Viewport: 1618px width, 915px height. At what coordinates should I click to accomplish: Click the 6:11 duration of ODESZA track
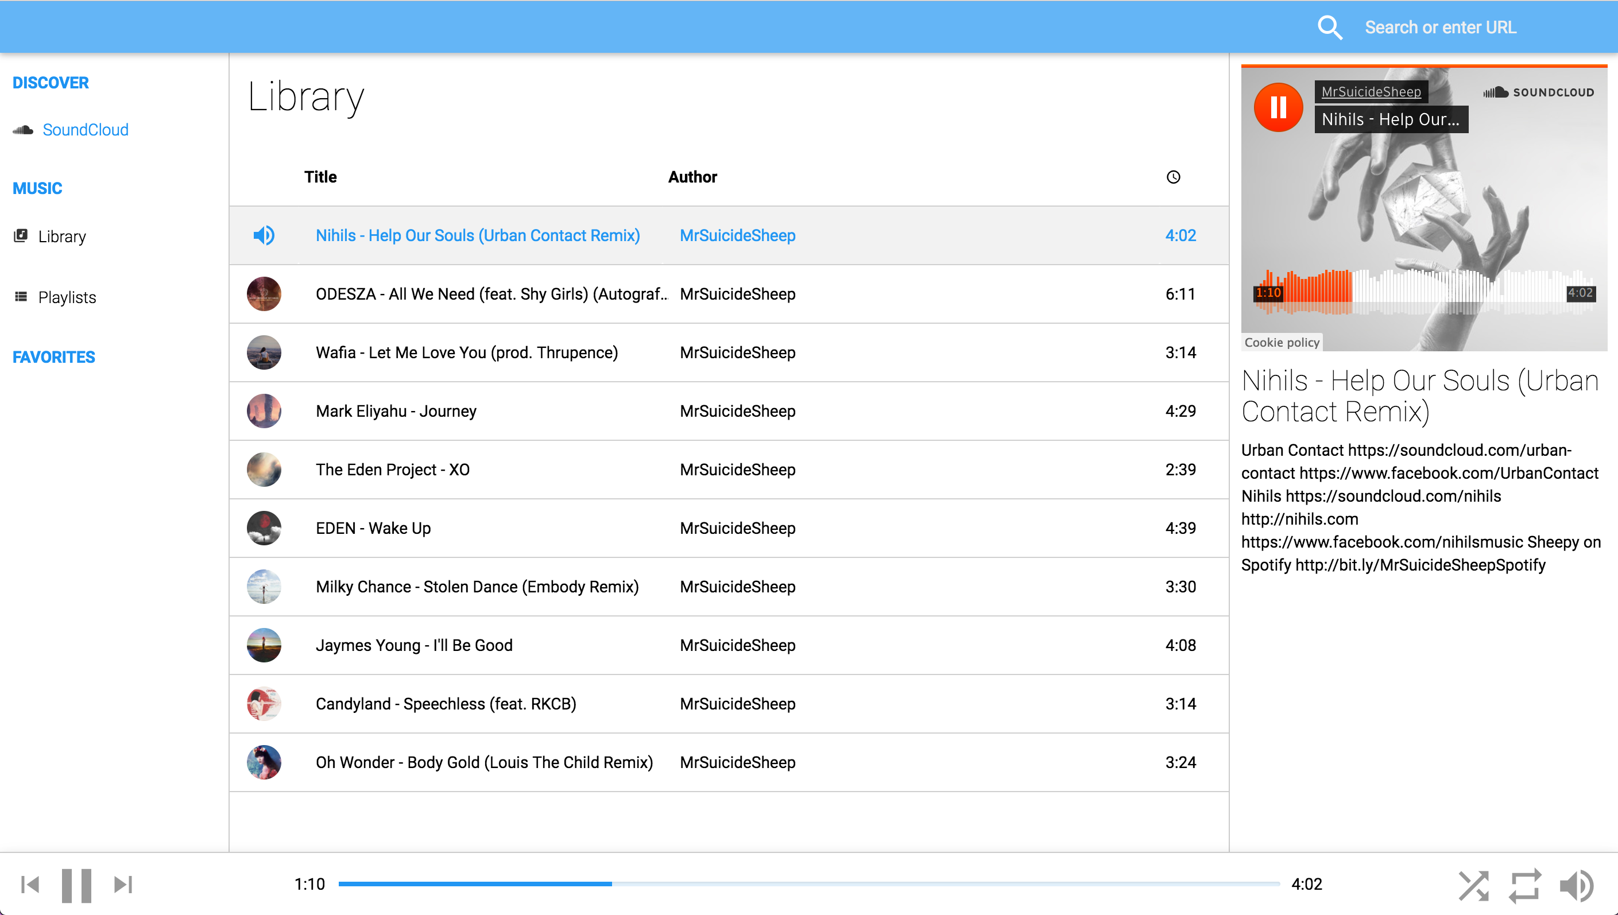click(x=1180, y=293)
